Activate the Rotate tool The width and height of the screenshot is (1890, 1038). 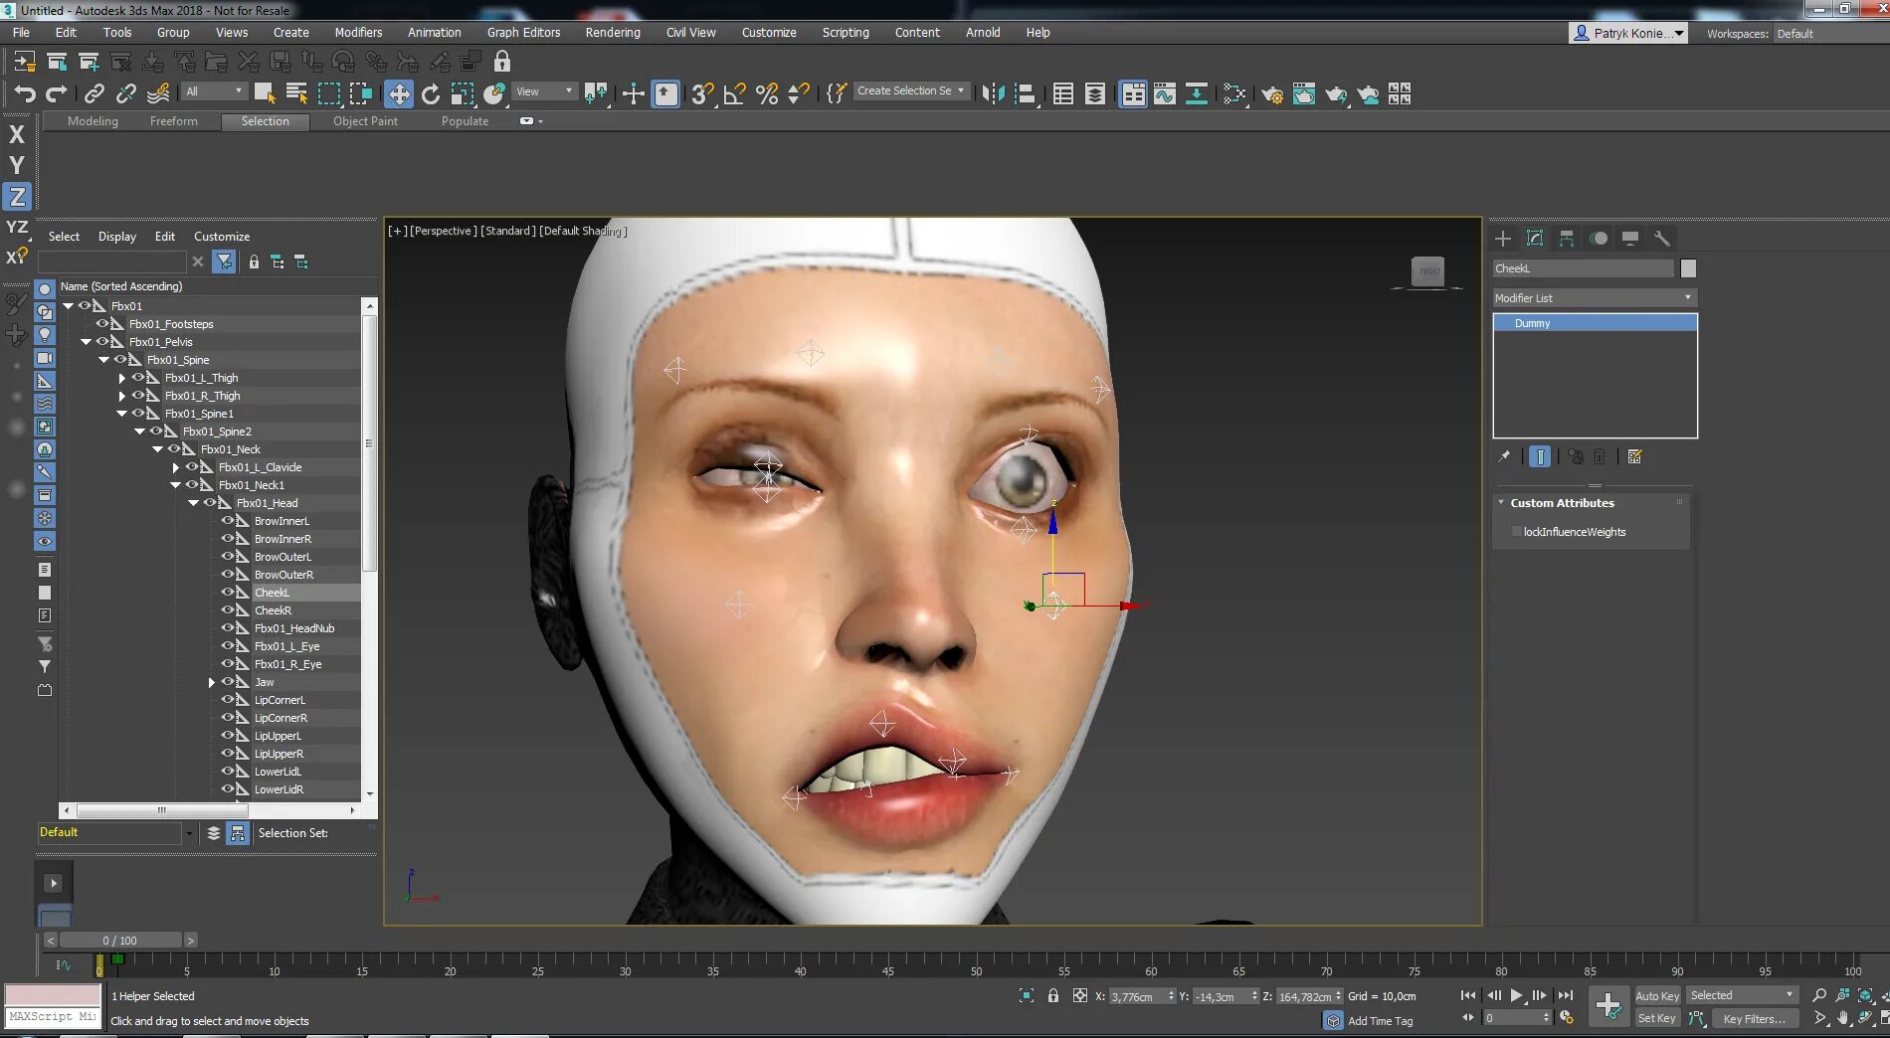(x=431, y=94)
